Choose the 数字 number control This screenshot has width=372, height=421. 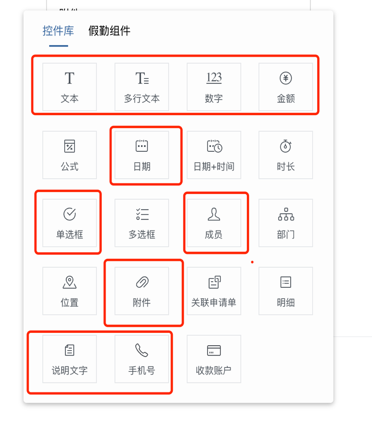(214, 87)
